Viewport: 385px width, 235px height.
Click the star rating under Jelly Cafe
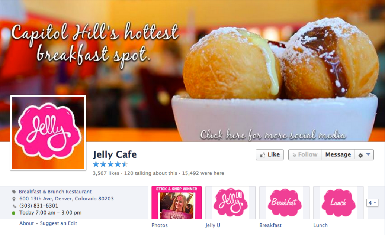pos(110,164)
